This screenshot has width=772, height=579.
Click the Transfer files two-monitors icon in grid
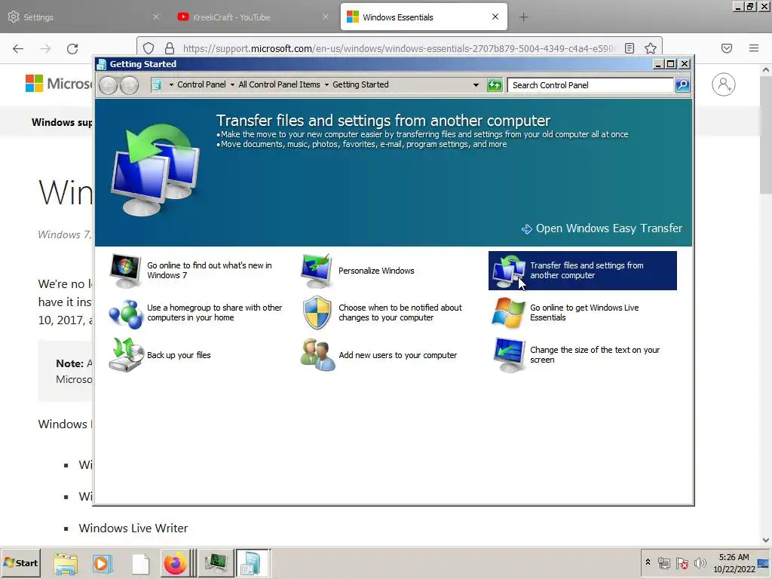tap(508, 271)
